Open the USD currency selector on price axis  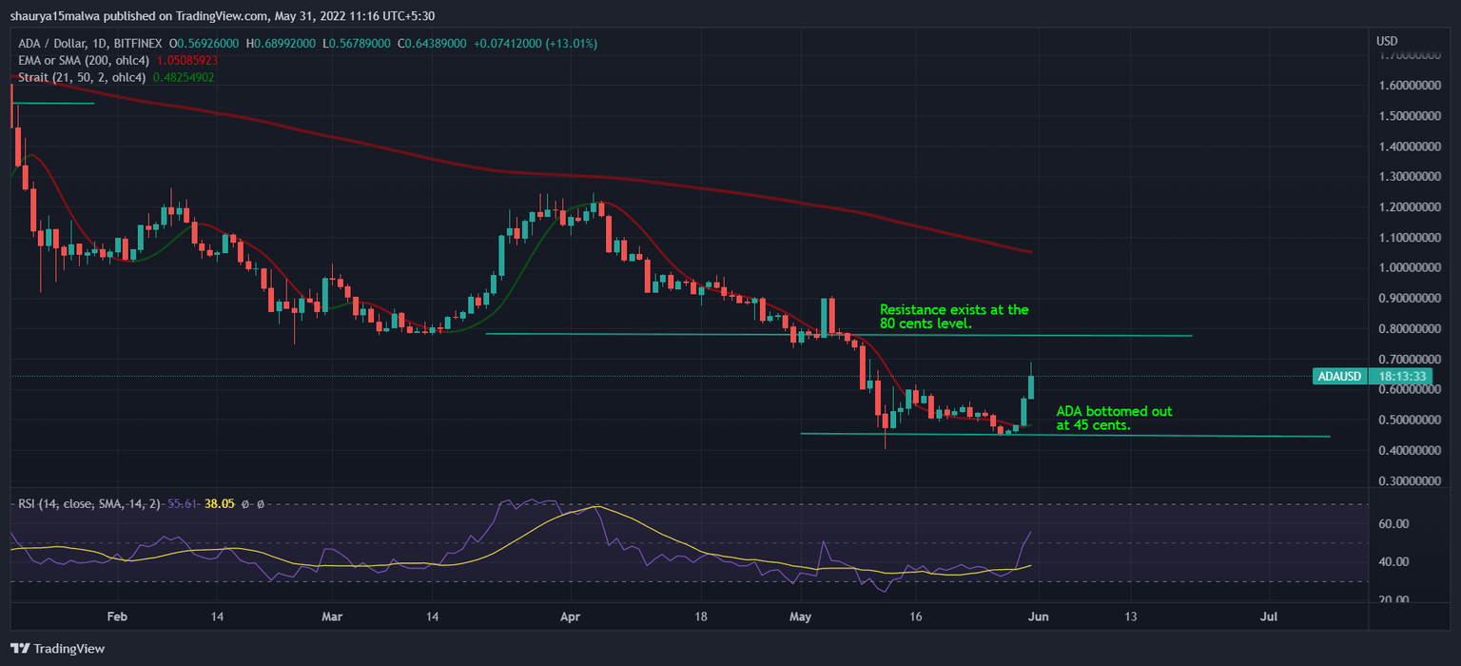[x=1387, y=41]
